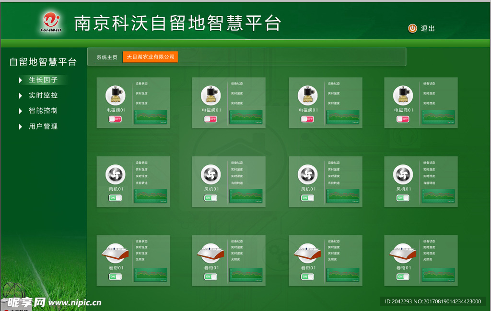Open the 天目湖农业有限公司 tab
The height and width of the screenshot is (311, 491).
pos(150,56)
